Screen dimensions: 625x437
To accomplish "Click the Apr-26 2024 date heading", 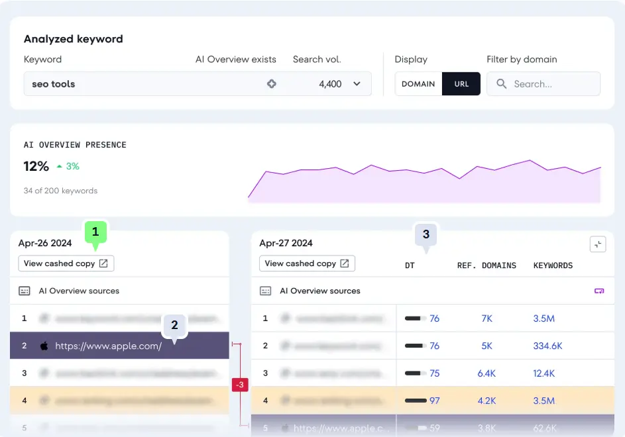I will (x=45, y=243).
